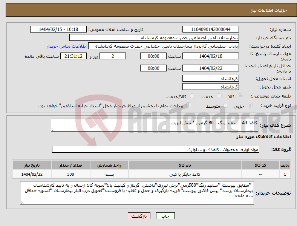Click the quantity cell 300
This screenshot has height=226, width=297.
pyautogui.click(x=70, y=174)
